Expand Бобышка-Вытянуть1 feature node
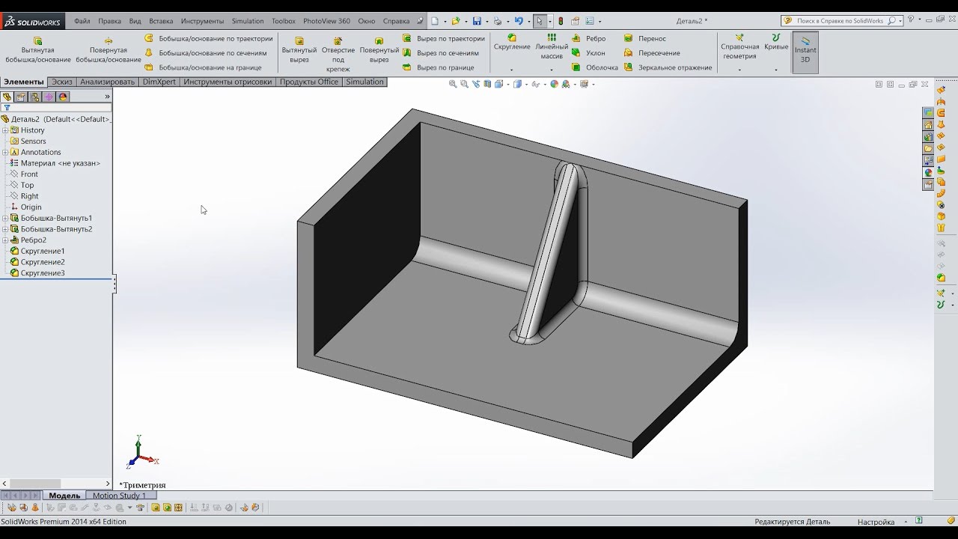The height and width of the screenshot is (539, 958). point(5,218)
